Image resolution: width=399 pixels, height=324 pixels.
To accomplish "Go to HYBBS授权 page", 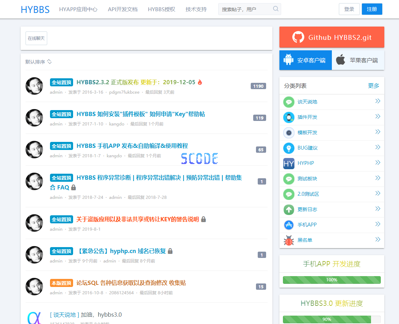I will (162, 9).
